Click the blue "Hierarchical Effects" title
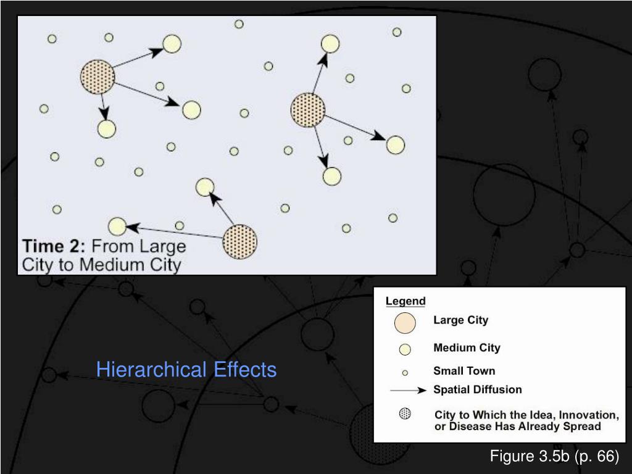Image resolution: width=632 pixels, height=474 pixels. [x=186, y=370]
